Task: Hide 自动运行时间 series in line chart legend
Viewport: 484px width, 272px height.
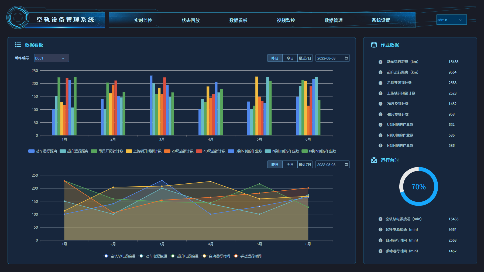Action: click(x=216, y=256)
